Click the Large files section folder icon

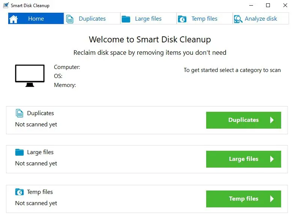[x=19, y=152]
